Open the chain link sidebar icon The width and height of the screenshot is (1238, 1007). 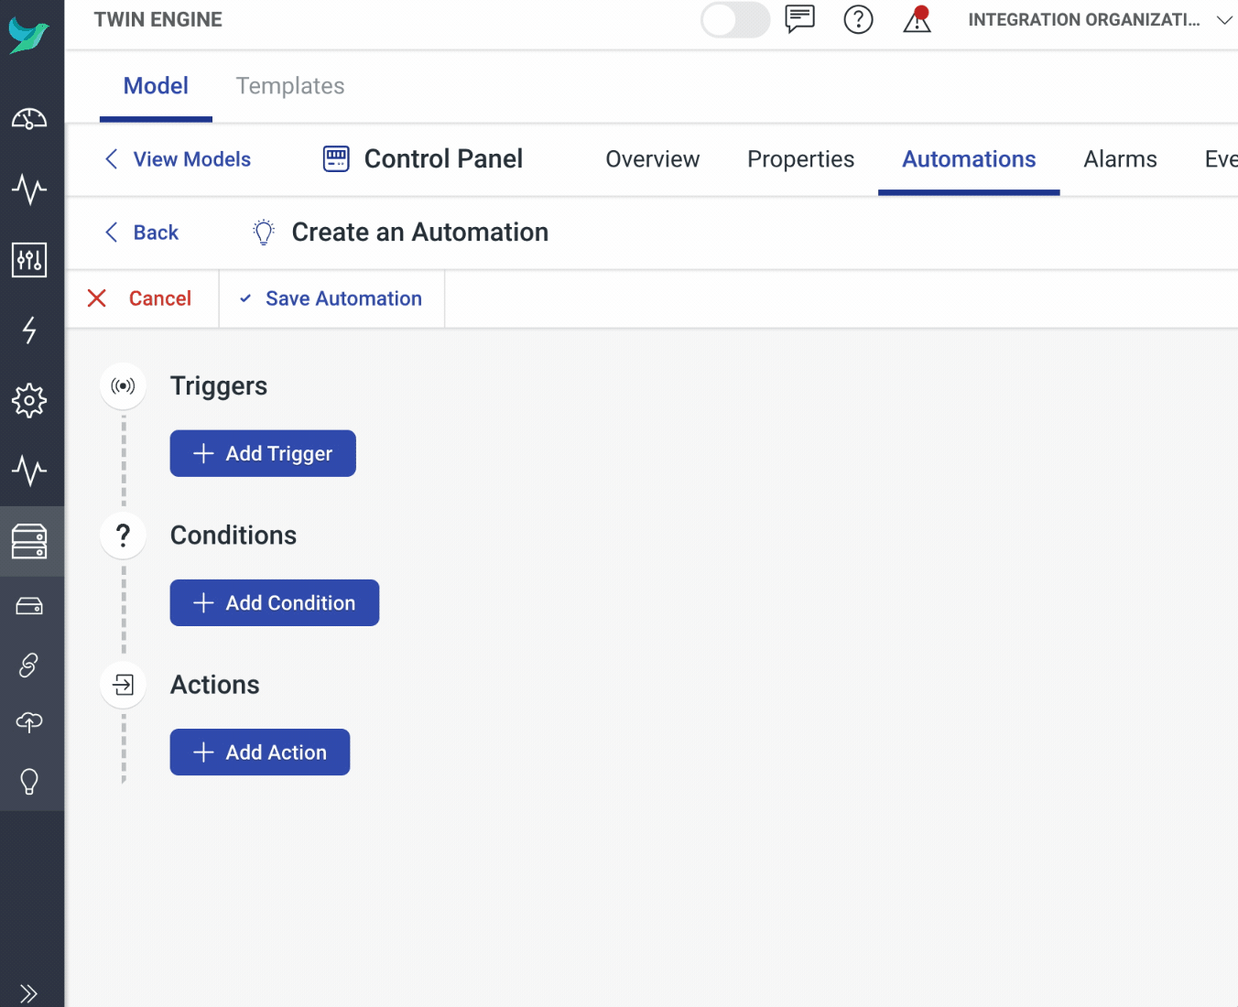29,665
